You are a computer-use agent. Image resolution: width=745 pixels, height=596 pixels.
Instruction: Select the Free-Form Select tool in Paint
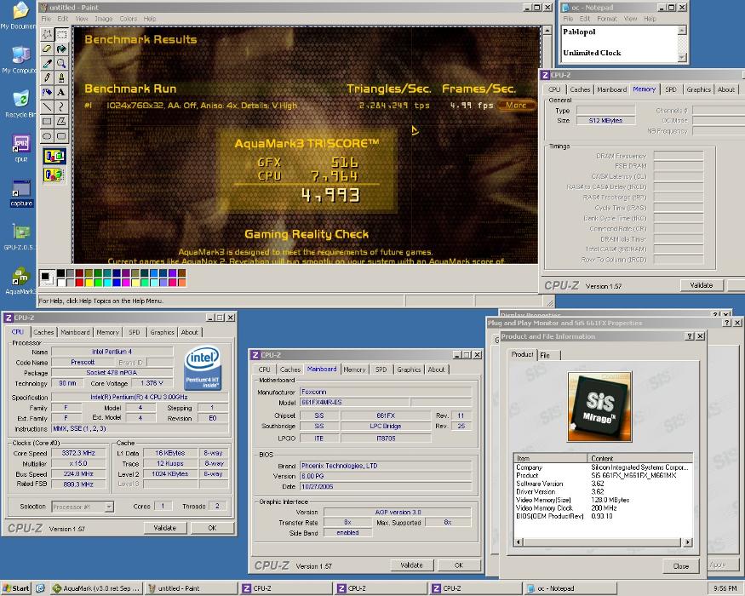47,35
